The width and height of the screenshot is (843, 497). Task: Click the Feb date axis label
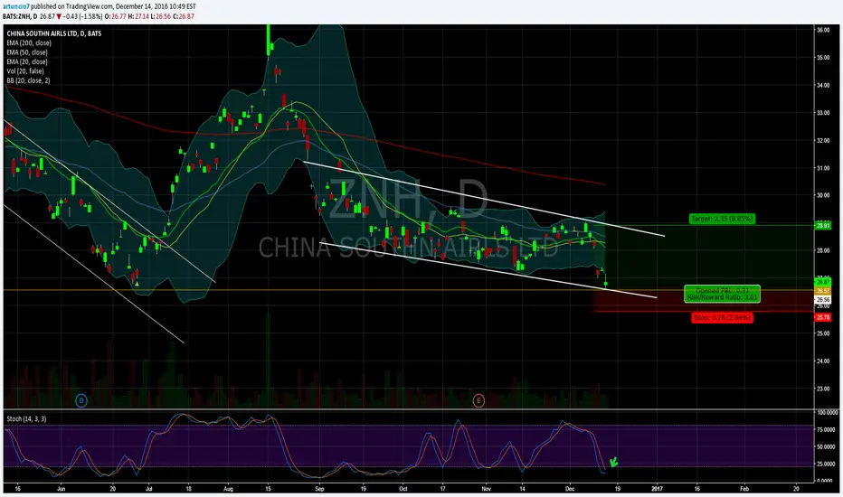click(744, 489)
